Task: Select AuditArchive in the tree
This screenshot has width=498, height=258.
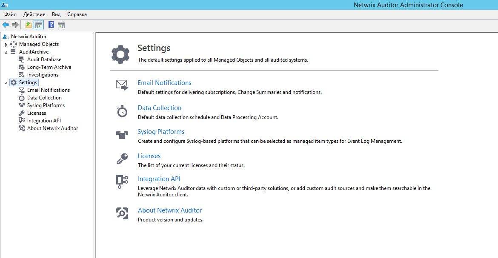Action: pyautogui.click(x=34, y=52)
